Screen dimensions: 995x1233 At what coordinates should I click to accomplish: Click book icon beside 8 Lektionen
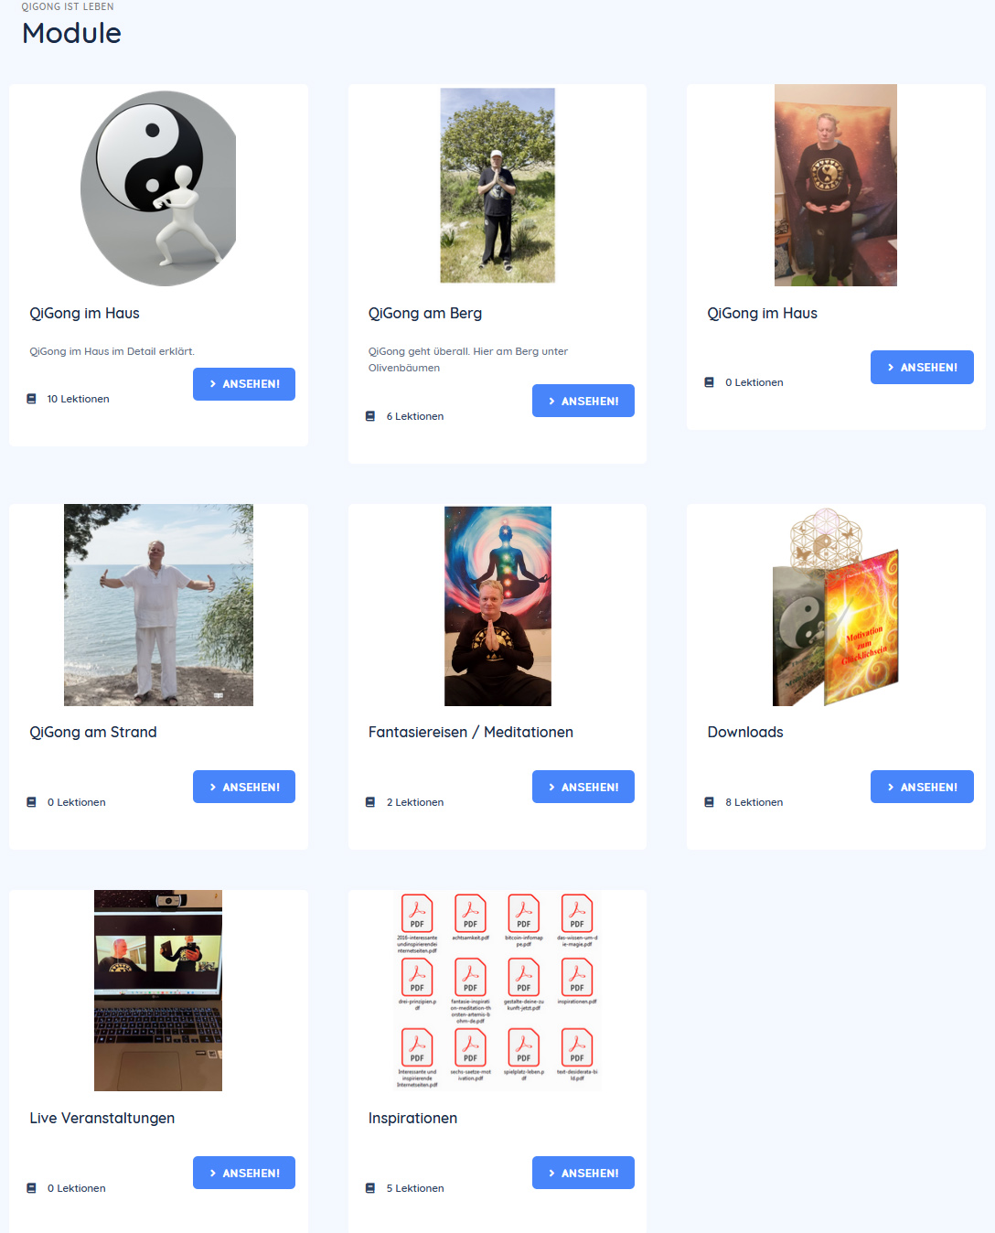point(709,802)
